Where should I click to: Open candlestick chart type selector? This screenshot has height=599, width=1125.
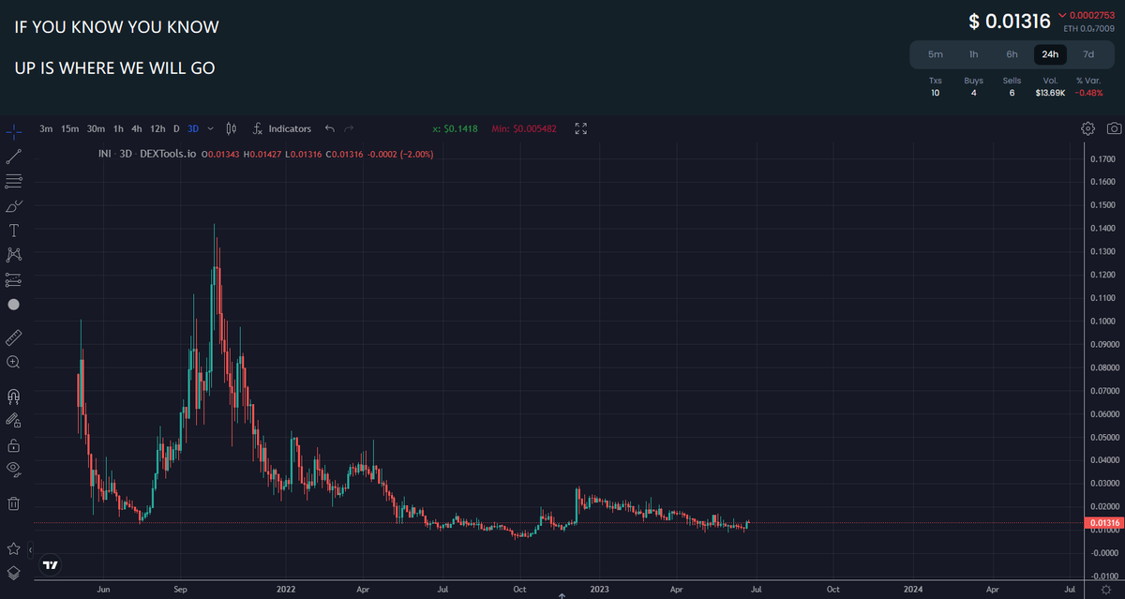[231, 128]
